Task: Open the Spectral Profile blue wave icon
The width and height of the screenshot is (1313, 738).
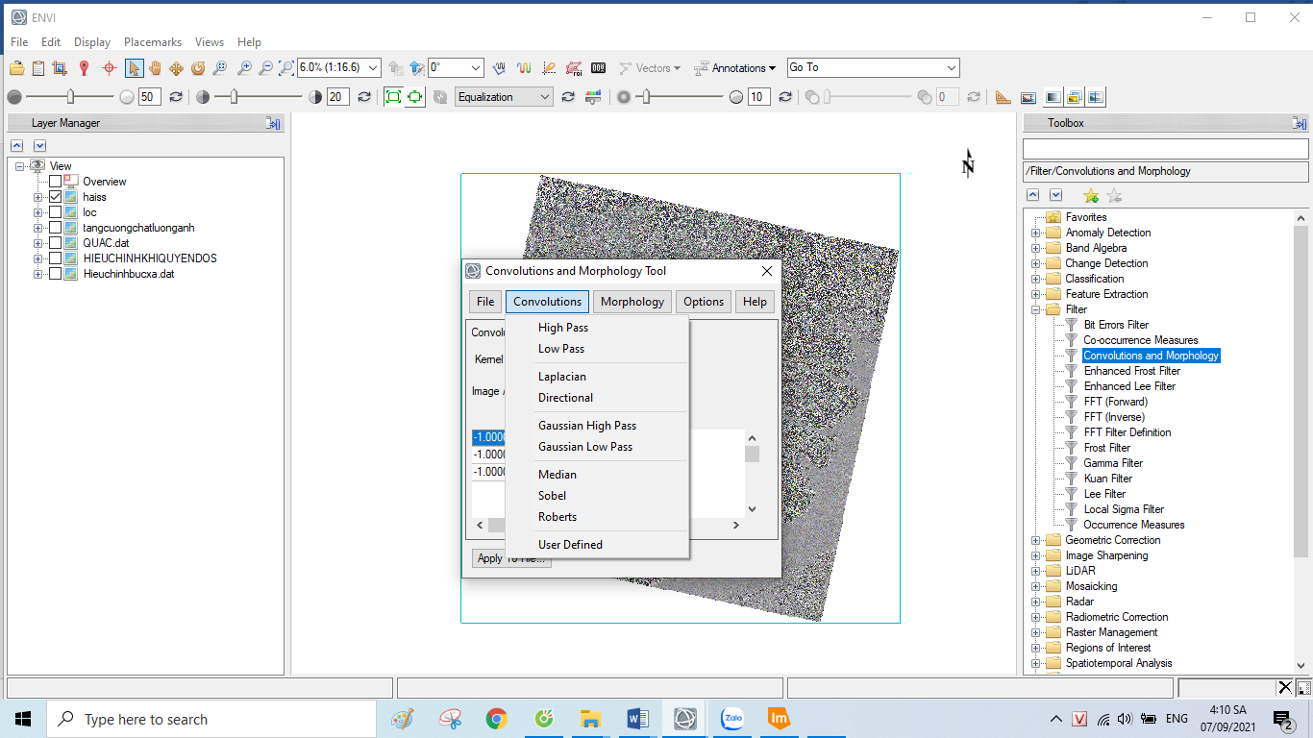Action: (x=500, y=68)
